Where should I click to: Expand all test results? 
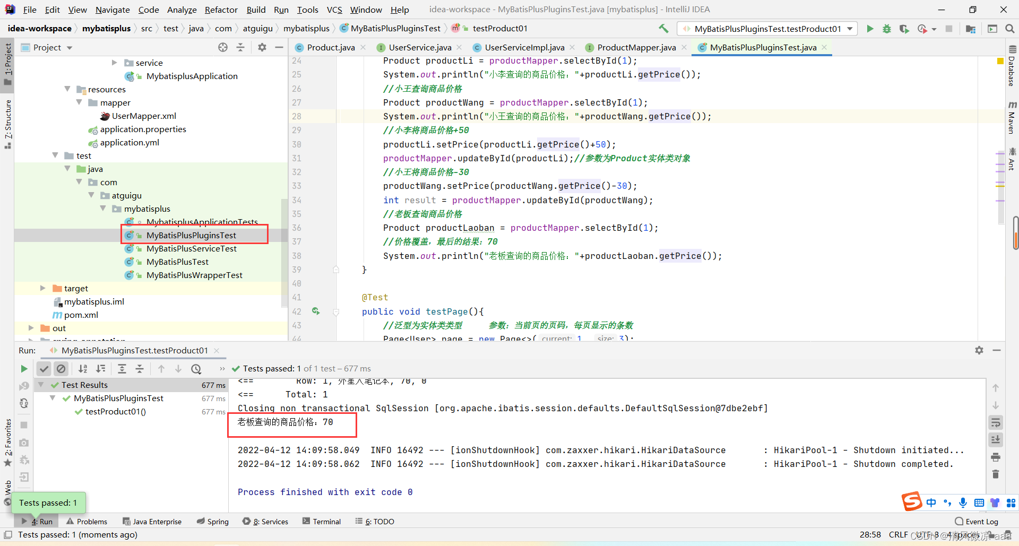122,368
